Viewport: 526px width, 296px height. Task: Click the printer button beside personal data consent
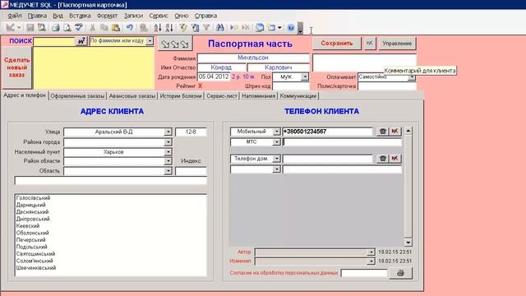[x=400, y=273]
